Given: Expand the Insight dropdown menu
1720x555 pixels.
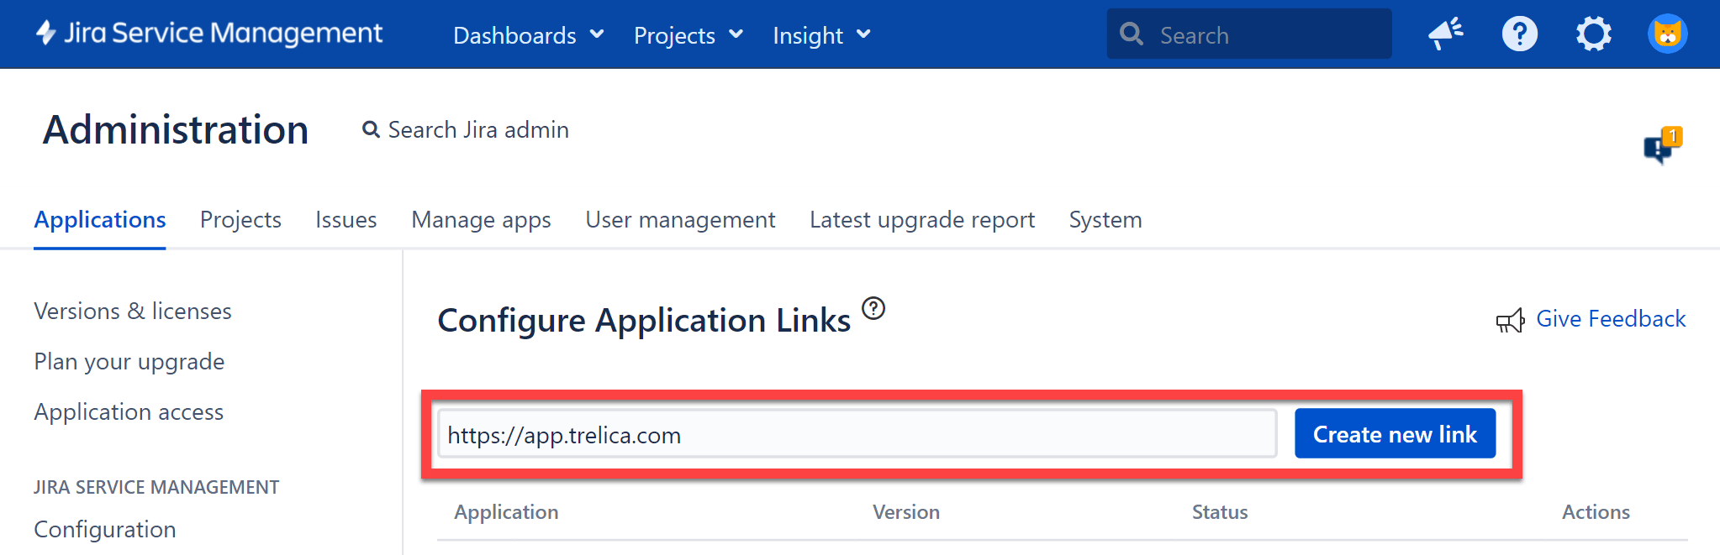Looking at the screenshot, I should [x=820, y=35].
